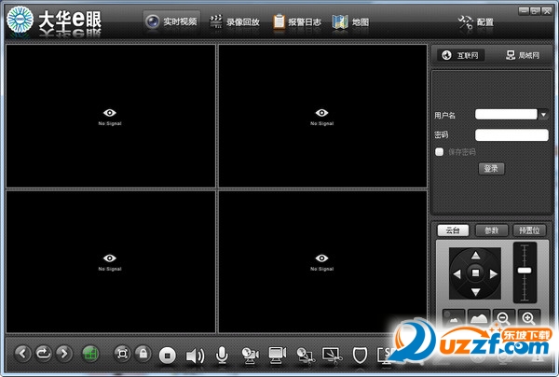Click the large mountain focus icon

click(x=479, y=317)
